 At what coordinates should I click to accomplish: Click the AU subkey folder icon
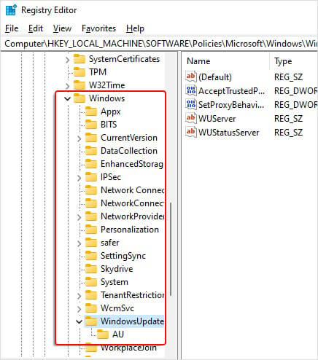pos(103,334)
